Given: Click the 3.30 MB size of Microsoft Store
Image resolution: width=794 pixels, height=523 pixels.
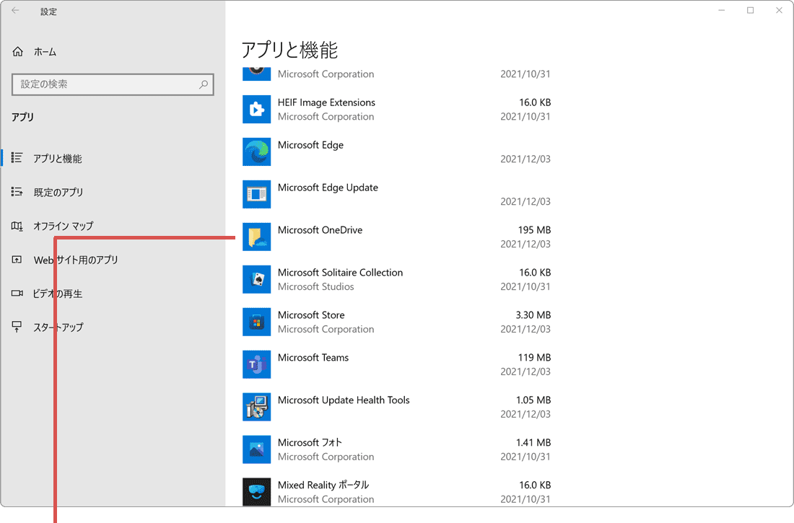Looking at the screenshot, I should (x=533, y=315).
